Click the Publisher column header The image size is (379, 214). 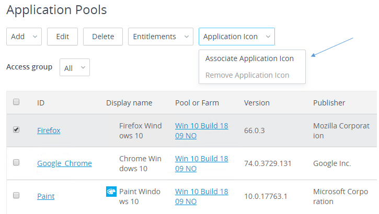[x=329, y=103]
